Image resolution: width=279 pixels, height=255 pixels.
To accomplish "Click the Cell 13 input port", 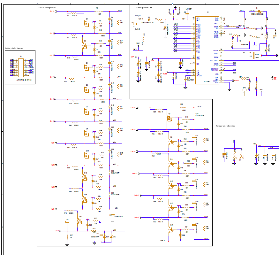I will pyautogui.click(x=136, y=174).
